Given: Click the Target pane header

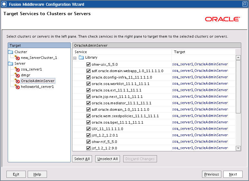Looking at the screenshot, I should tap(39, 45).
